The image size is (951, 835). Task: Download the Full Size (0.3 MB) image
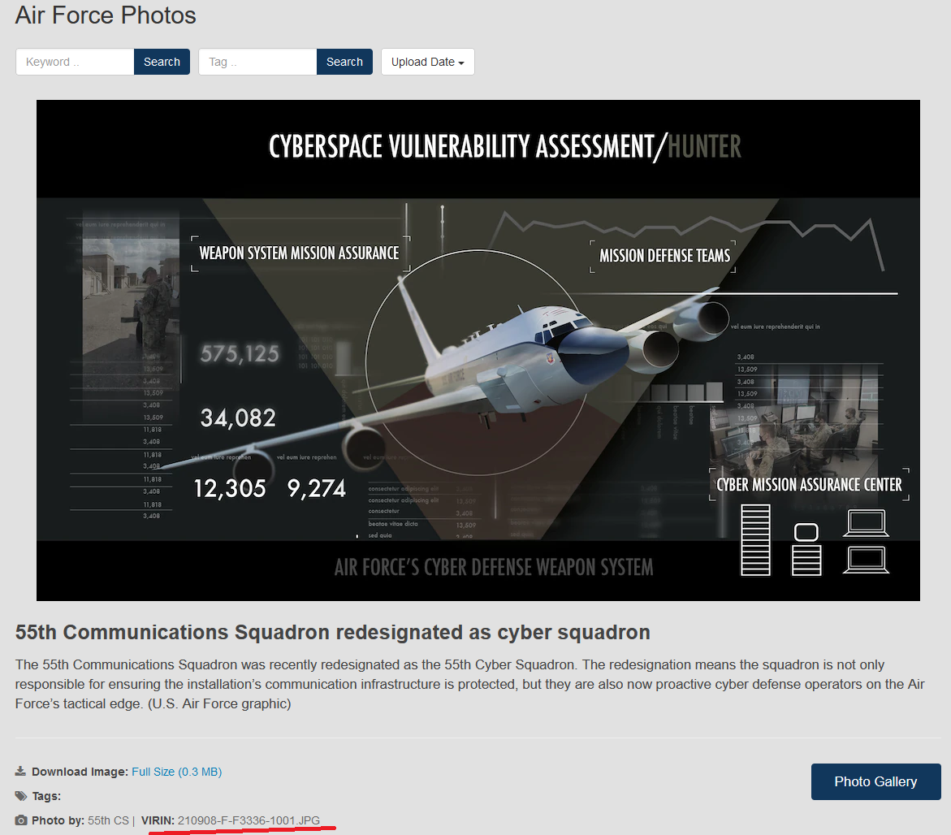pyautogui.click(x=176, y=772)
